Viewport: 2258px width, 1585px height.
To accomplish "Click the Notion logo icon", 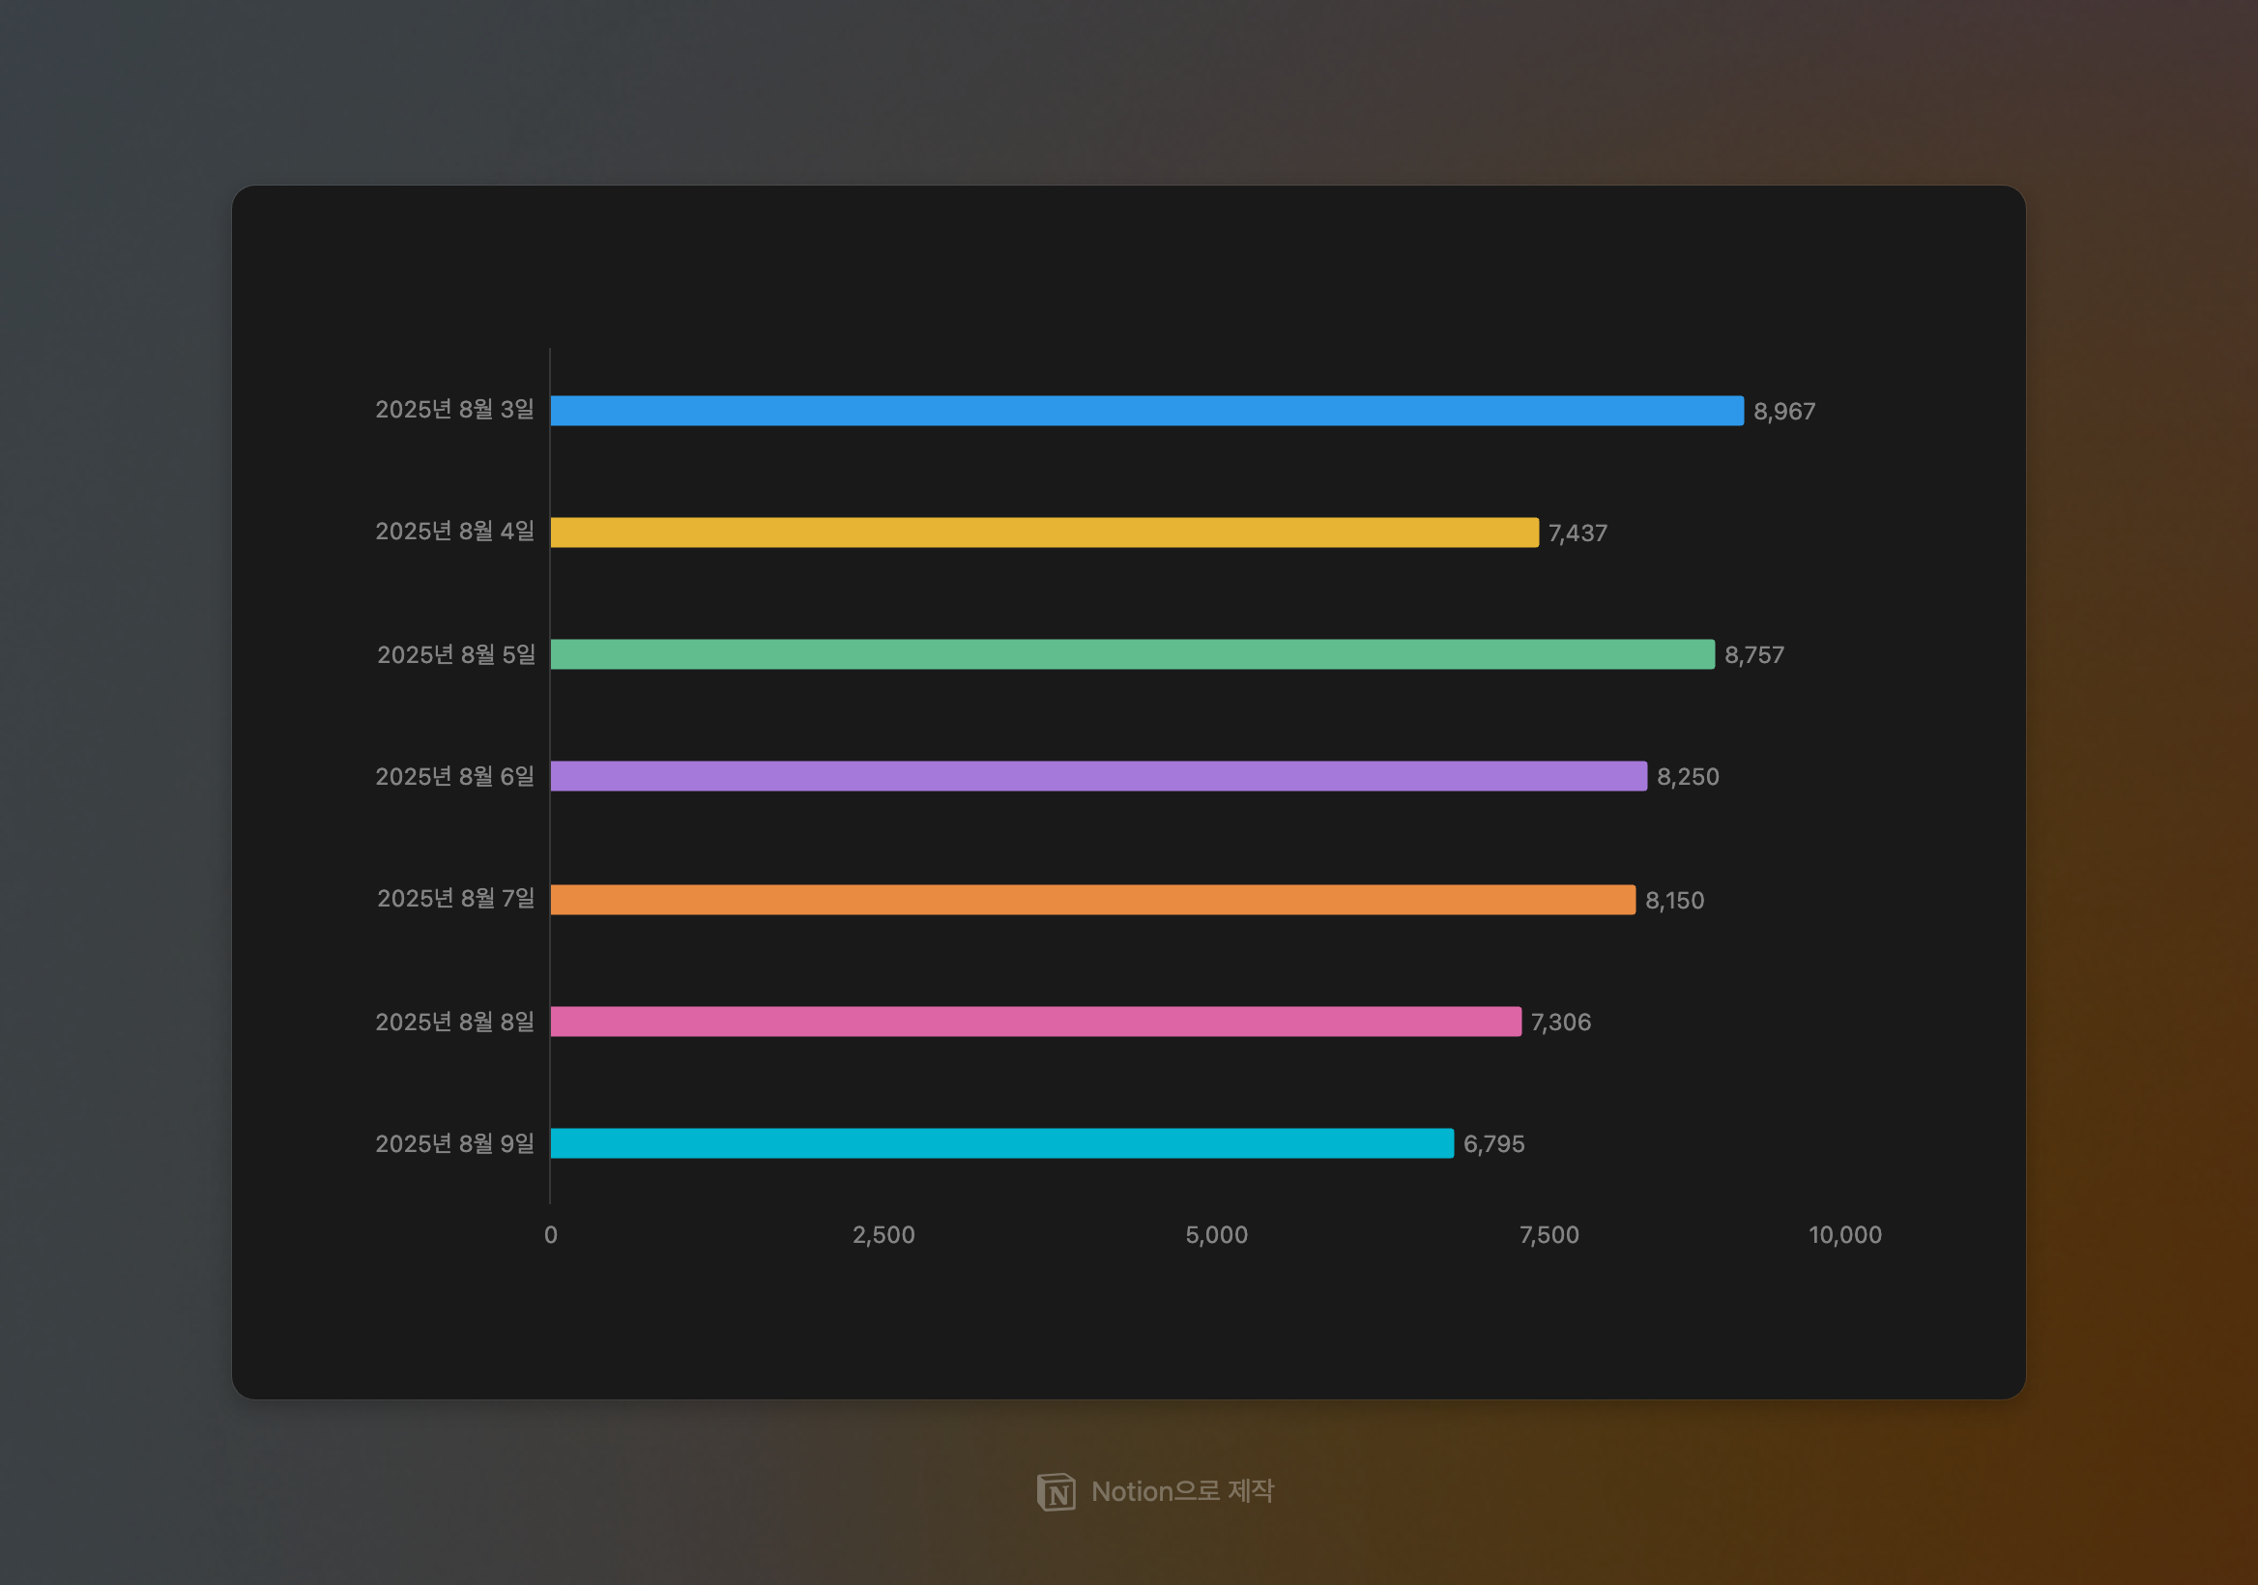I will pyautogui.click(x=1056, y=1491).
